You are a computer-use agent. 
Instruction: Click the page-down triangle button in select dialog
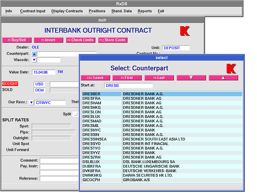[x=191, y=78]
